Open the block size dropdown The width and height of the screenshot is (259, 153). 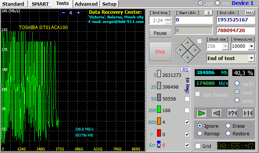click(225, 46)
